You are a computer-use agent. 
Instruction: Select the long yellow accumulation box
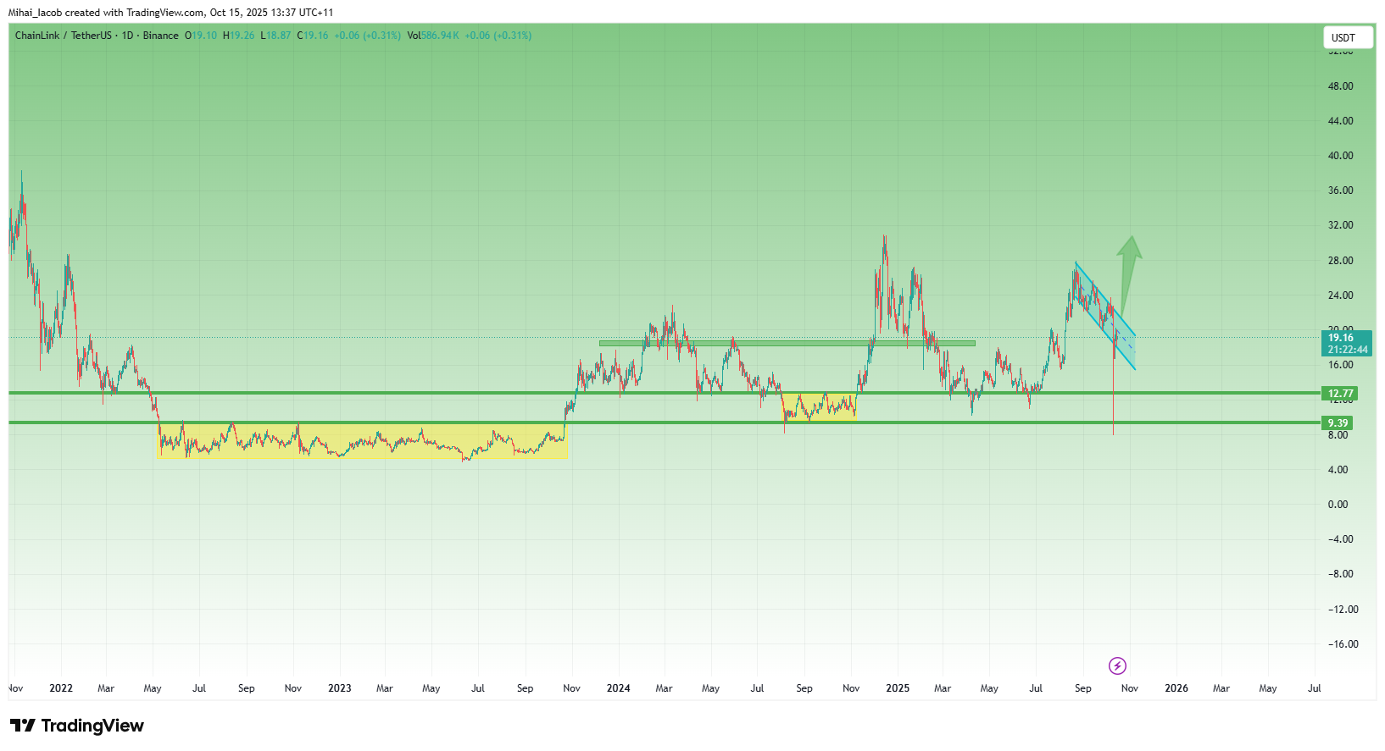click(363, 441)
